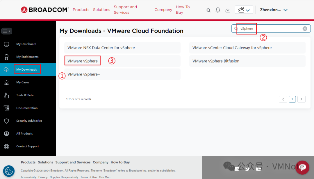This screenshot has height=179, width=314.
Task: Open the chat support bubble
Action: click(x=302, y=168)
